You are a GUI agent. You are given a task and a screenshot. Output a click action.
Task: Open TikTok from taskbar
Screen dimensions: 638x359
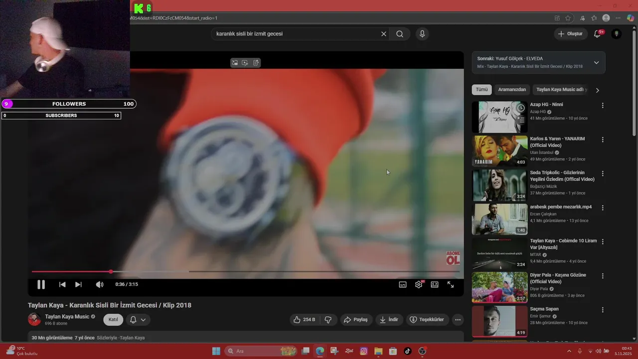point(408,351)
